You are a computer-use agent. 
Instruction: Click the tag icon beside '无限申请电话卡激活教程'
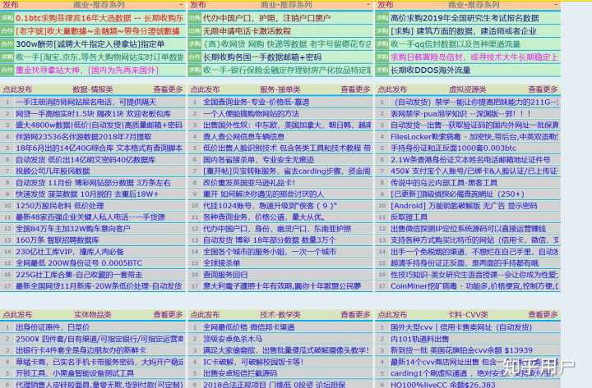pyautogui.click(x=195, y=31)
